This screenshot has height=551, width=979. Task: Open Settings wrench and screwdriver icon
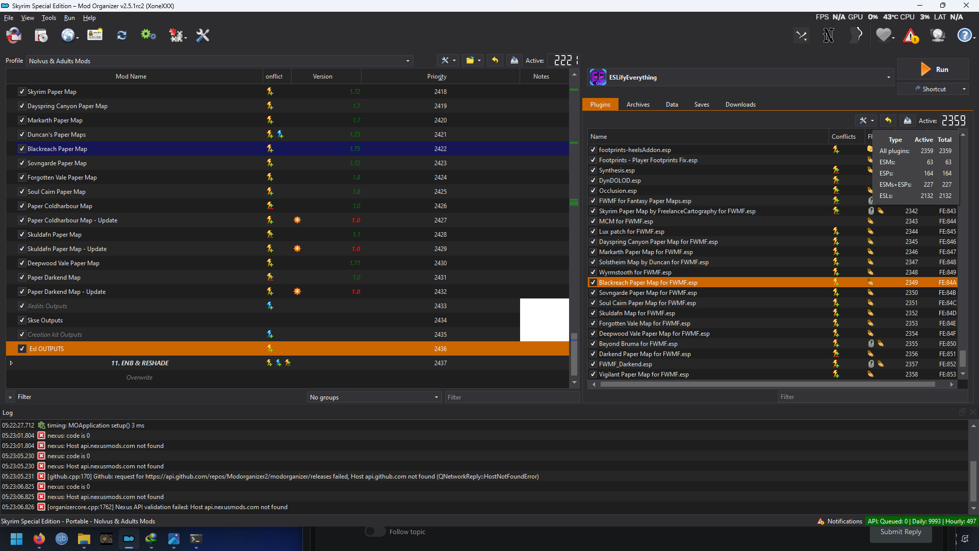tap(203, 35)
